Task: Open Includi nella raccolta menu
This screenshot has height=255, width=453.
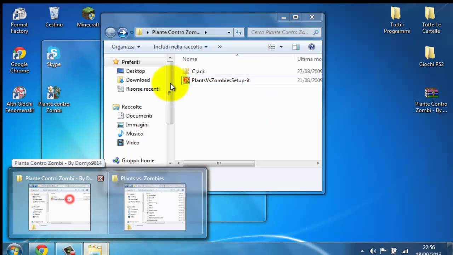Action: 180,47
